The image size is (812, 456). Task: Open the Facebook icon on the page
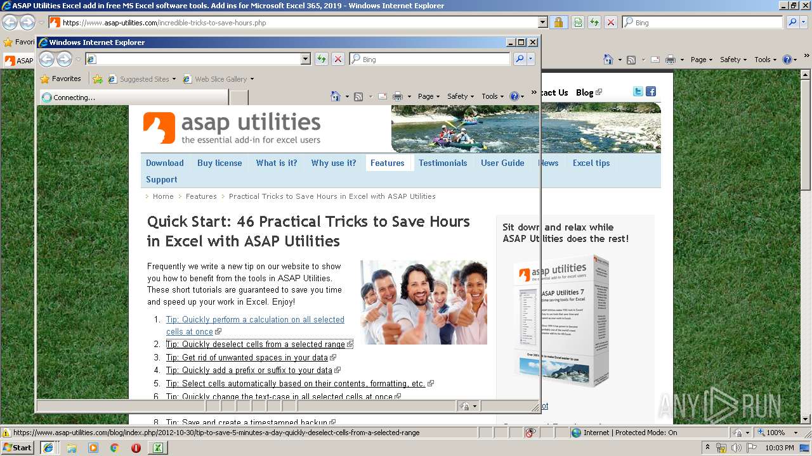651,92
